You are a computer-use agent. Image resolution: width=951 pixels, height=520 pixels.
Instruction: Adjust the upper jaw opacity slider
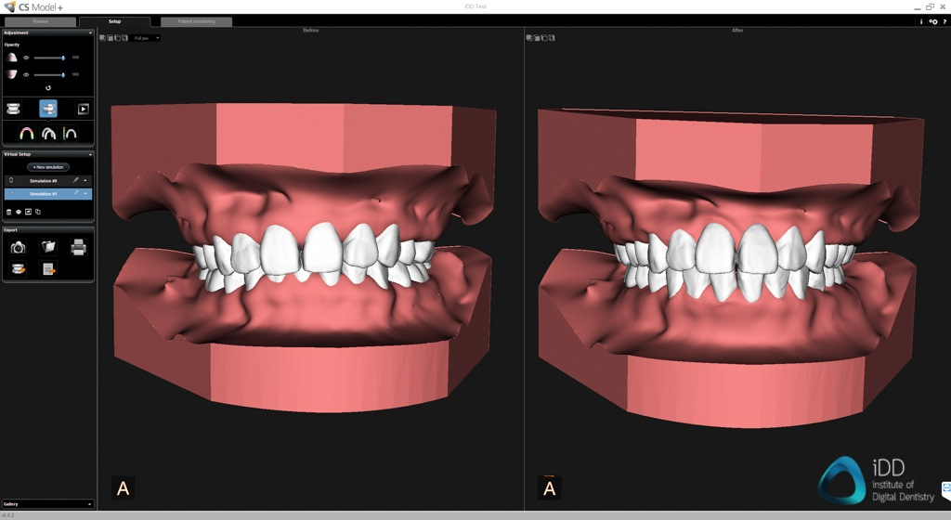point(50,58)
